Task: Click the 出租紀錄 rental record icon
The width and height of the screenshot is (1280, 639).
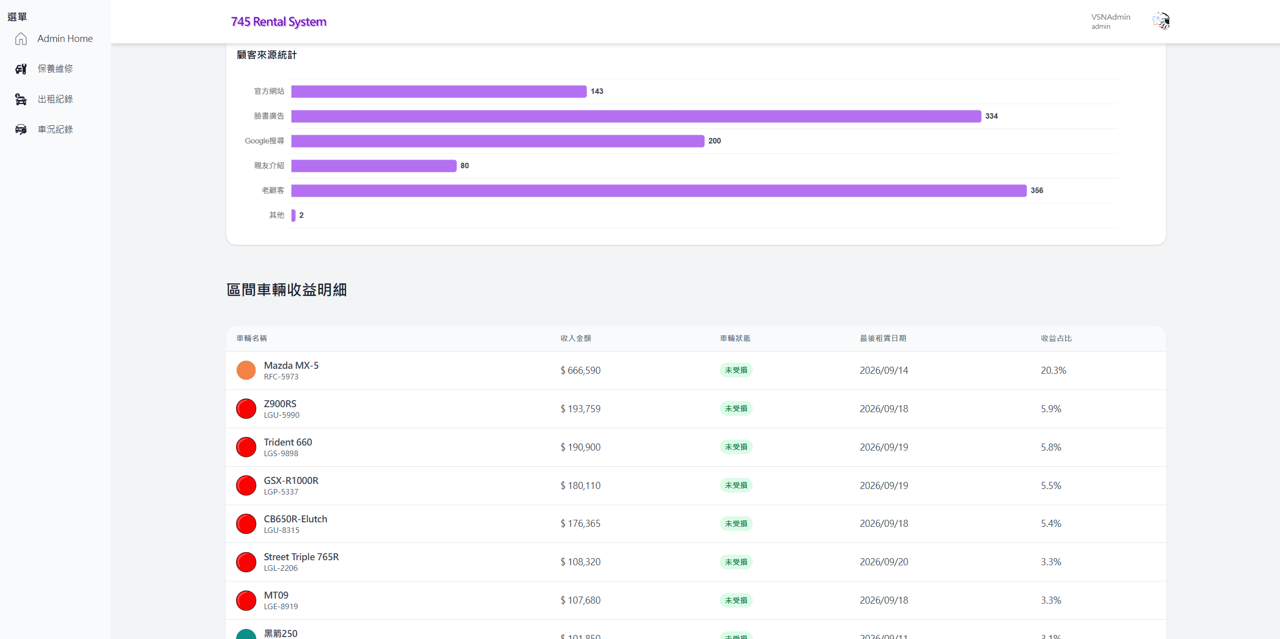Action: click(x=21, y=99)
